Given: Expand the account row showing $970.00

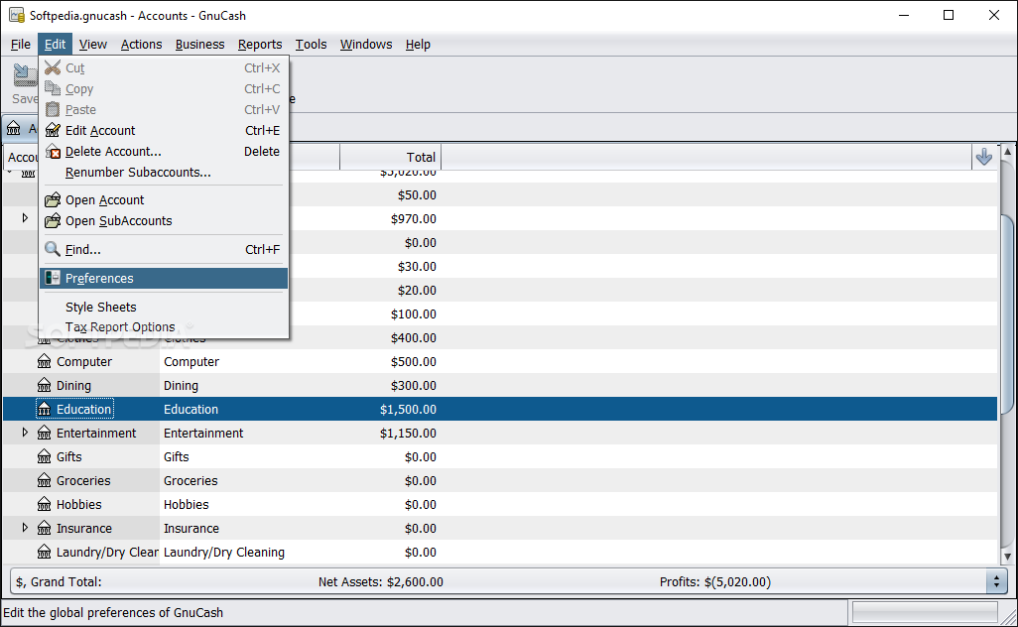Looking at the screenshot, I should point(25,218).
